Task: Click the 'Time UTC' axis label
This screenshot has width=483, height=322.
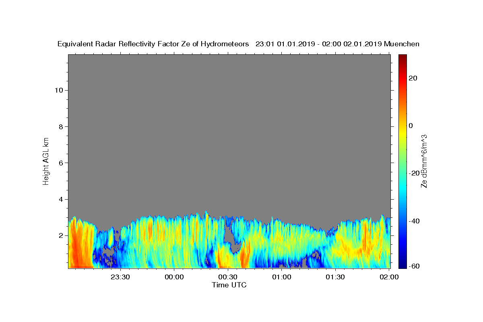Action: pos(229,285)
